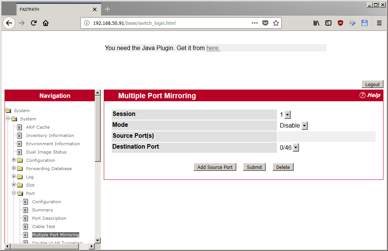Go back with the browser back arrow
This screenshot has width=388, height=251.
pyautogui.click(x=9, y=23)
